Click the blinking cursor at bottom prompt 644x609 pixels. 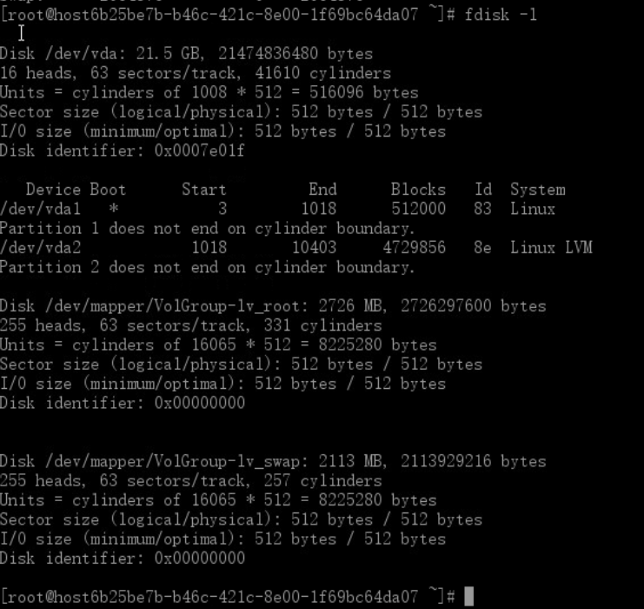[x=468, y=596]
